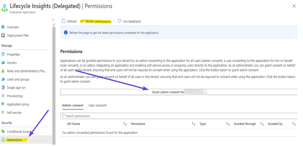Screen dimensions: 303x146
Task: Click the Got feedback? link
Action: pyautogui.click(x=130, y=21)
